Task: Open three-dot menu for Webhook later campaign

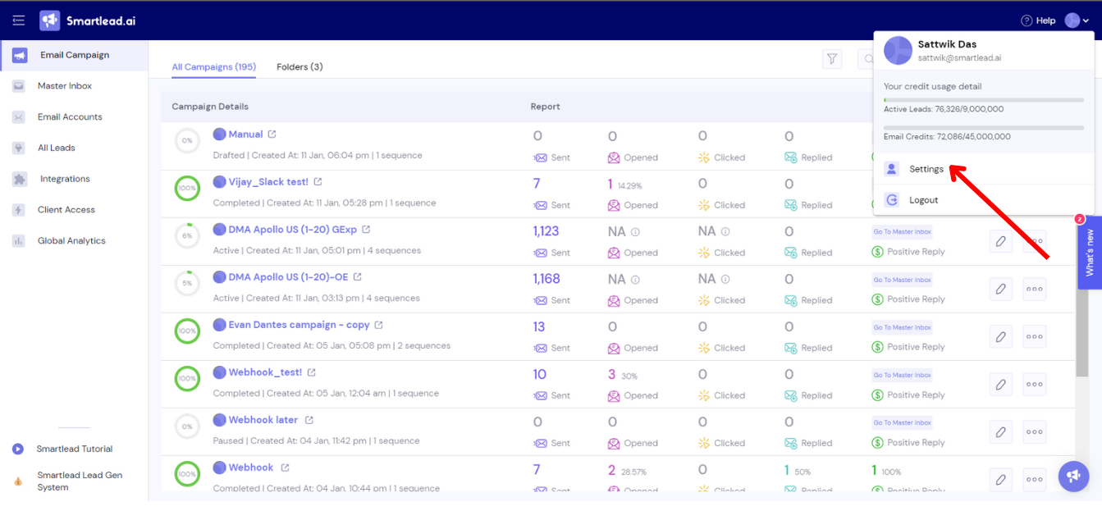Action: pyautogui.click(x=1035, y=431)
